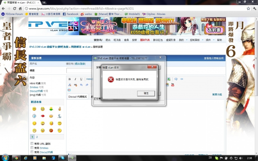Enable the 禁用 URL 識別 checkbox

tap(32, 144)
